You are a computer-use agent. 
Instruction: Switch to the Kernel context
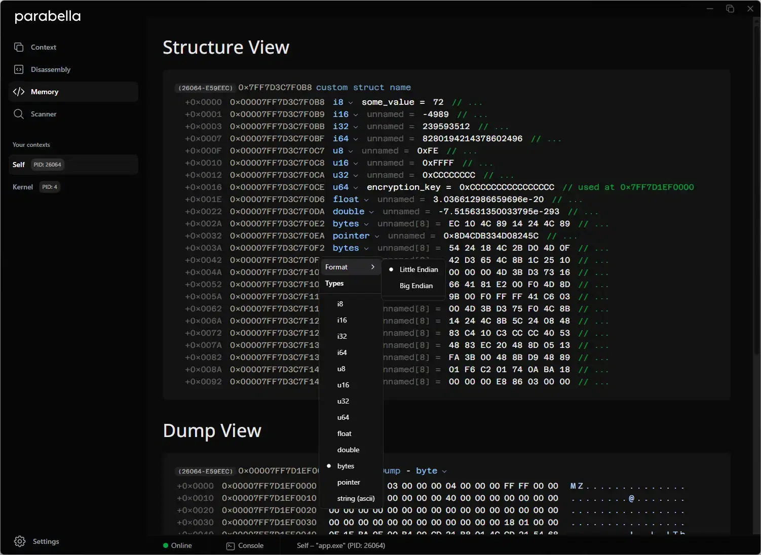click(x=23, y=187)
